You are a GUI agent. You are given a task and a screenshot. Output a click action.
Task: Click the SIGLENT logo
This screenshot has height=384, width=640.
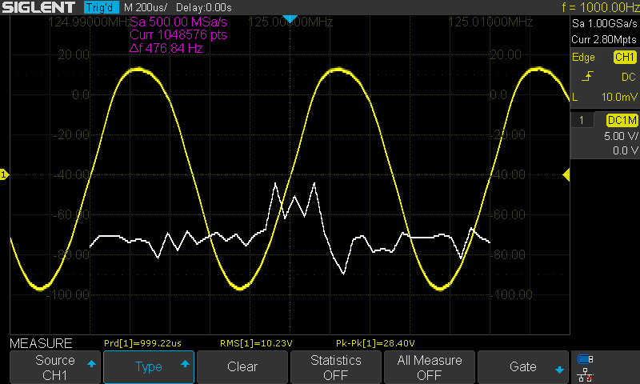pyautogui.click(x=40, y=7)
